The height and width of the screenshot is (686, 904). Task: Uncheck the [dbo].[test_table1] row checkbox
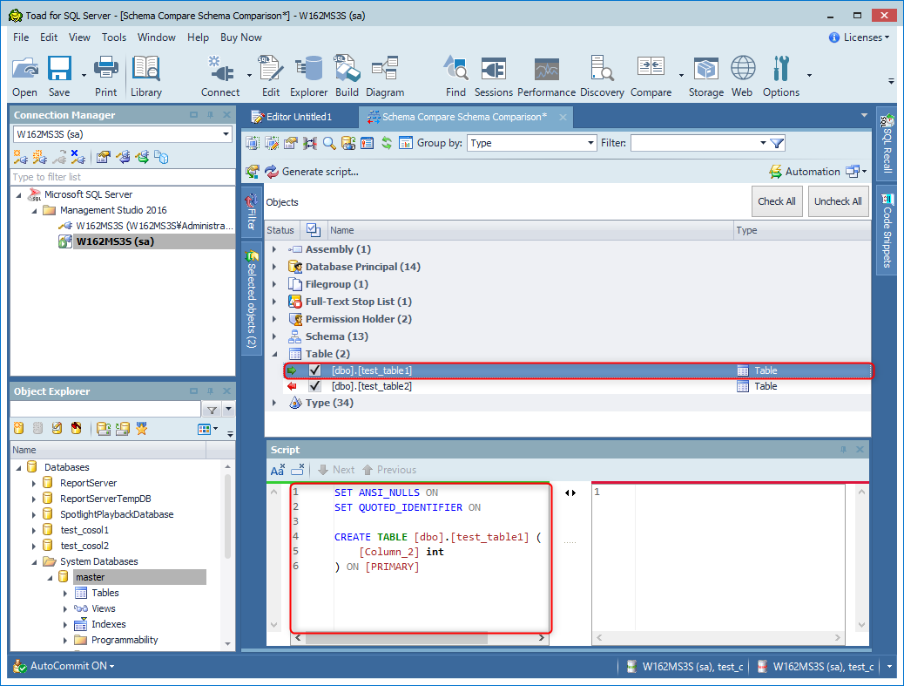(314, 370)
